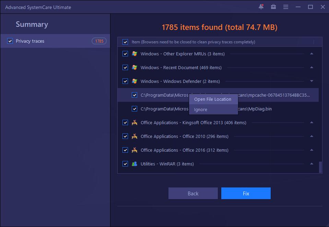Expand Recent Document group arrow
329x227 pixels.
click(312, 67)
